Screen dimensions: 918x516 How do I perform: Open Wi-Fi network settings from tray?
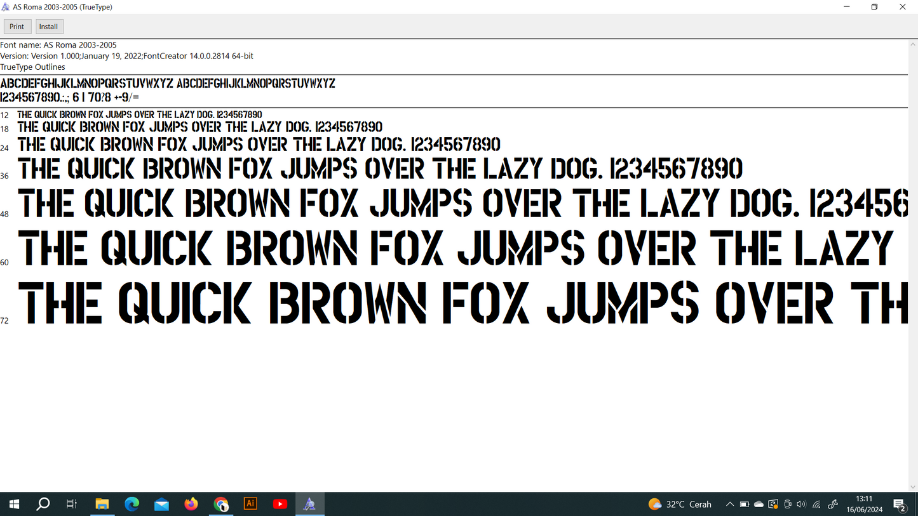click(x=816, y=504)
